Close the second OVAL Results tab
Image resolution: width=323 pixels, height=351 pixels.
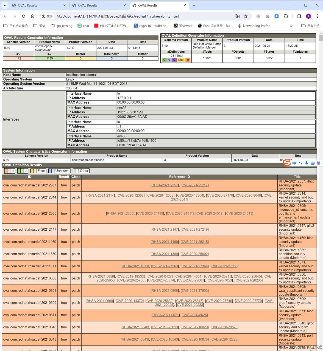click(x=125, y=5)
